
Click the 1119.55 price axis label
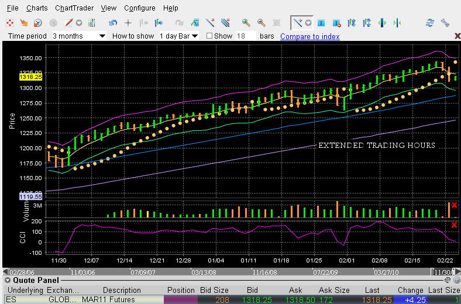[x=30, y=196]
